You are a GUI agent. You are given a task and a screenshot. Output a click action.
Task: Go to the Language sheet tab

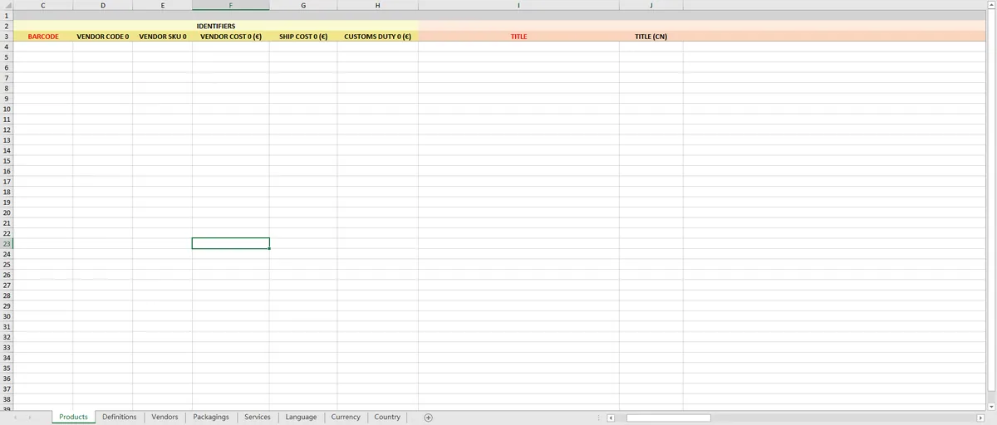pyautogui.click(x=301, y=417)
